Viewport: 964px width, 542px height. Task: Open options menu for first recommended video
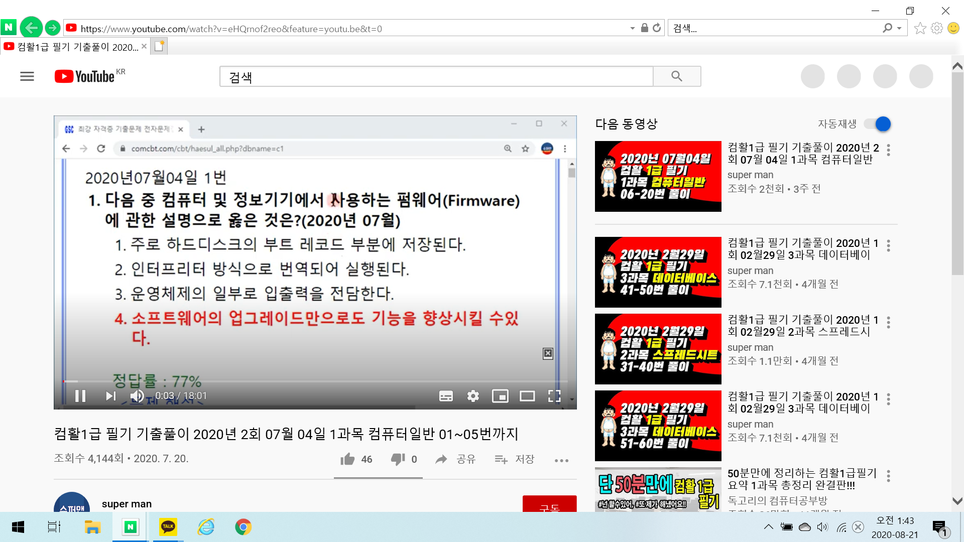coord(889,150)
